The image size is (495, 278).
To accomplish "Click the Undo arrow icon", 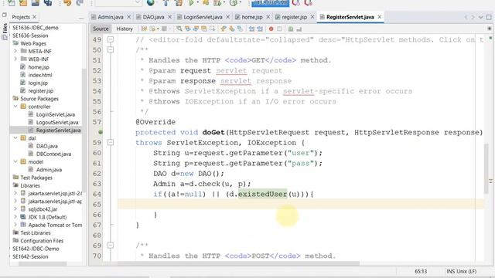I will (67, 3).
